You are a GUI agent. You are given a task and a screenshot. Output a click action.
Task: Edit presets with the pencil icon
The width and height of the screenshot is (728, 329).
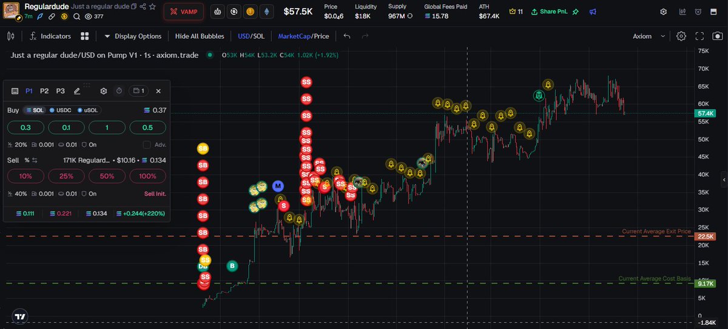[77, 91]
